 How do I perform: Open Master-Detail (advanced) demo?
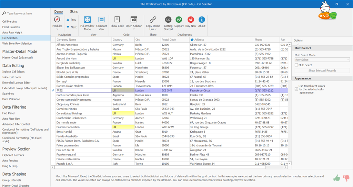pyautogui.click(x=18, y=58)
